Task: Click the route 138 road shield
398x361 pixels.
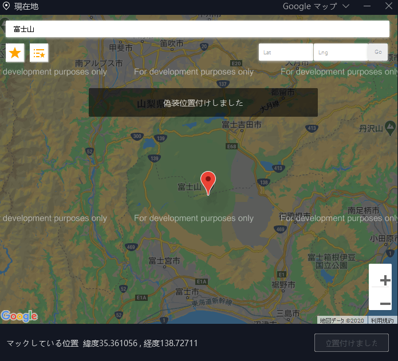Action: tap(264, 183)
